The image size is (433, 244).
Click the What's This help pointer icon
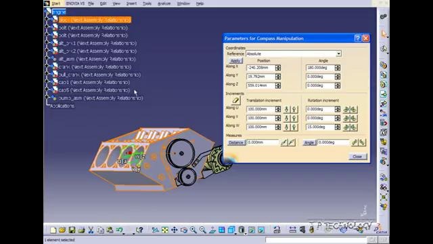click(x=139, y=230)
